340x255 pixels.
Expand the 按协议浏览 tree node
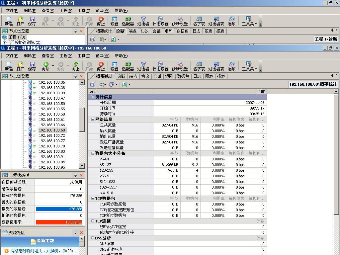(4, 42)
